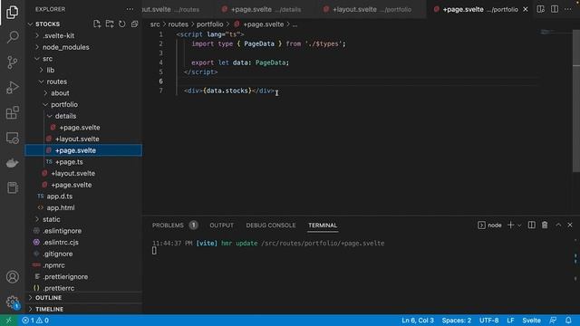
Task: Select node terminal instance label
Action: pyautogui.click(x=494, y=225)
